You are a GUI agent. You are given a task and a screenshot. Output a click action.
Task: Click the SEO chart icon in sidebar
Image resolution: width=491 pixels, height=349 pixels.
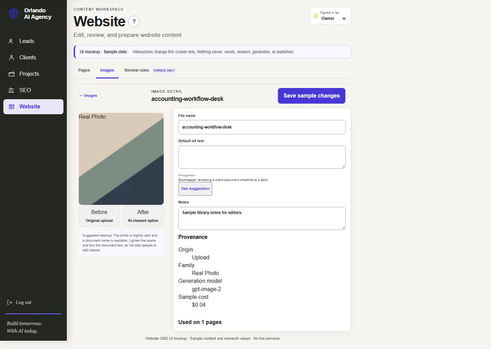[12, 90]
